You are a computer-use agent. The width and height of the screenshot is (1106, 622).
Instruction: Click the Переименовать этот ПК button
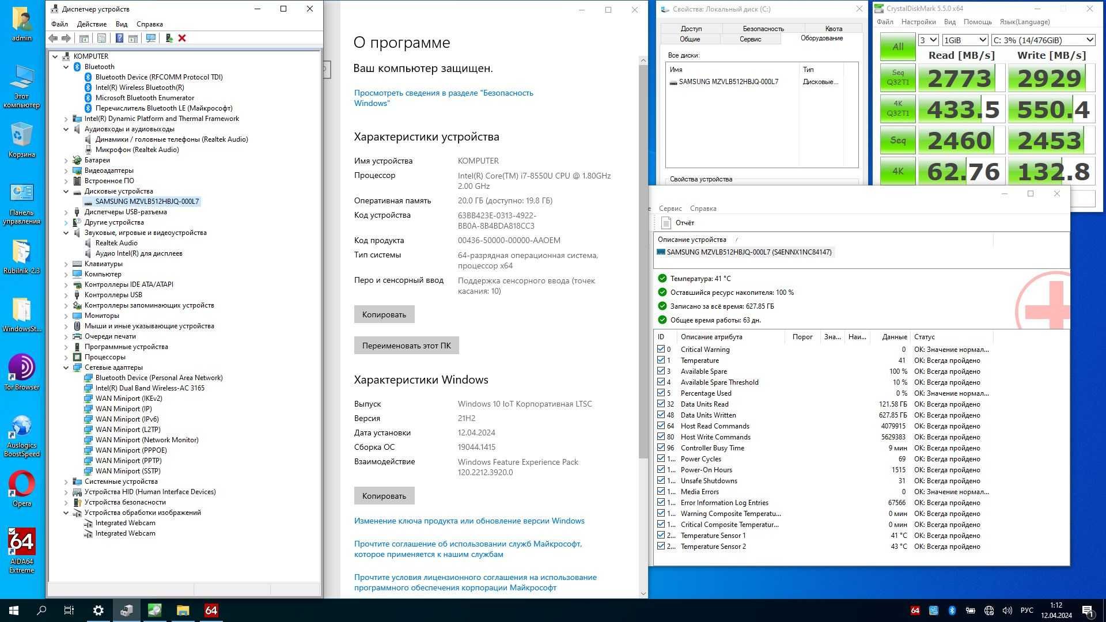[406, 346]
